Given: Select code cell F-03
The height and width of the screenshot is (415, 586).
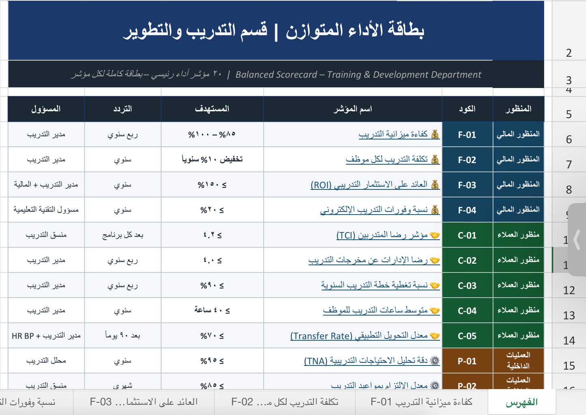Looking at the screenshot, I should (467, 185).
